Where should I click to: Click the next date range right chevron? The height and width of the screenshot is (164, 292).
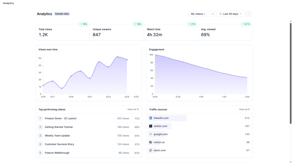pyautogui.click(x=248, y=14)
